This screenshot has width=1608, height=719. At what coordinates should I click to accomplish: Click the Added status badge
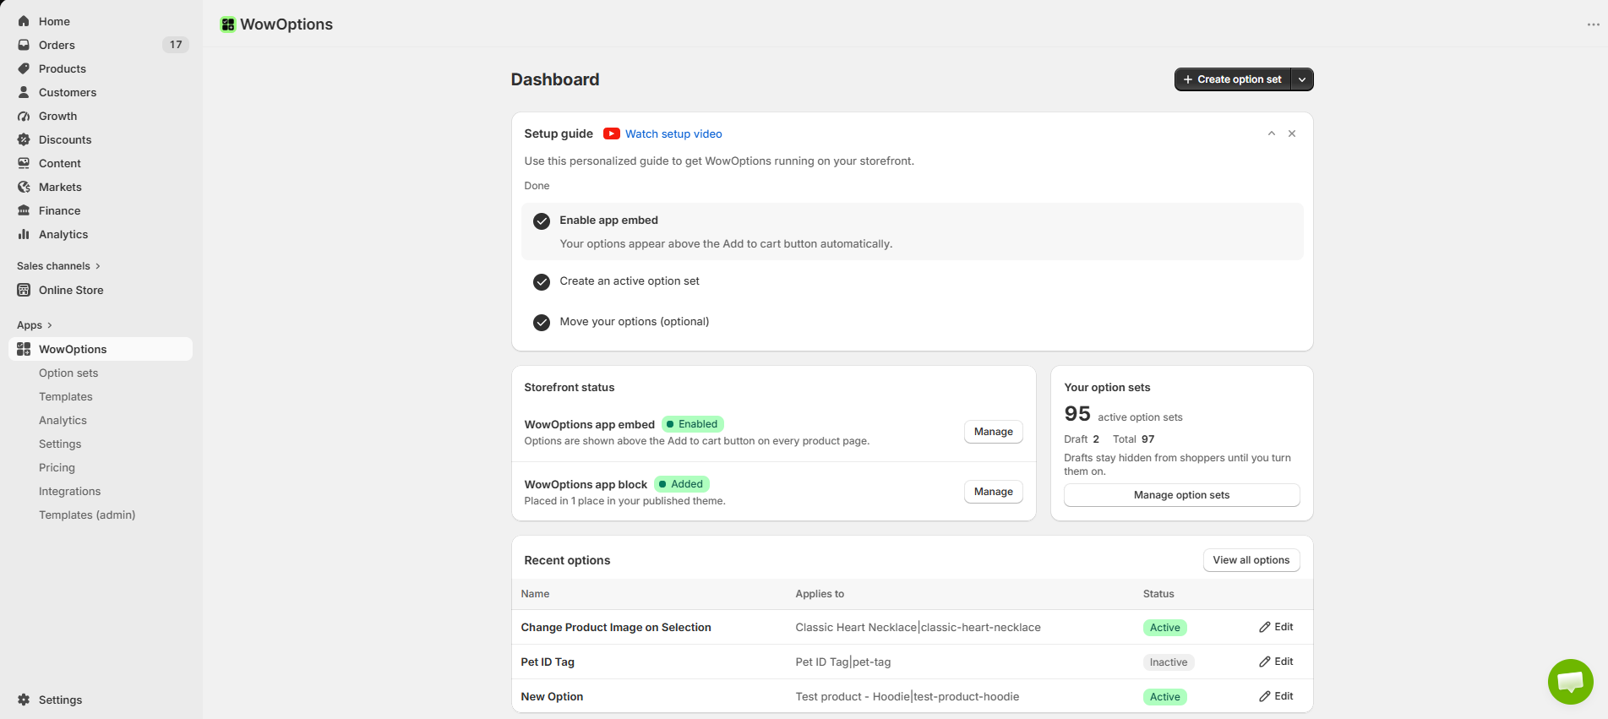[x=682, y=484]
